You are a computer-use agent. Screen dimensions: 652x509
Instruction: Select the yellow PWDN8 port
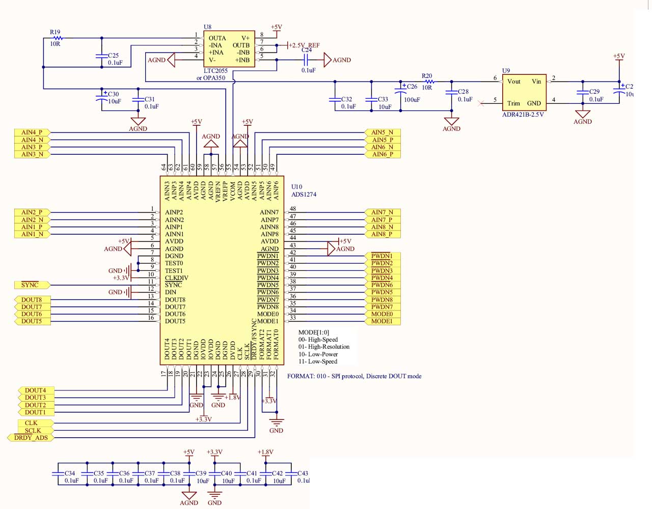[383, 300]
